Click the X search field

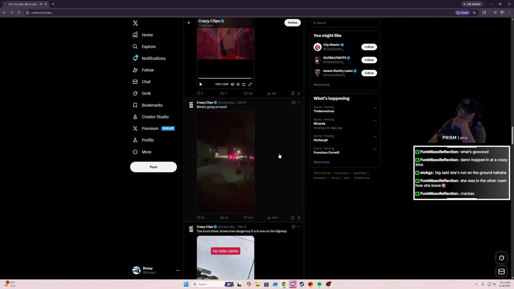345,23
